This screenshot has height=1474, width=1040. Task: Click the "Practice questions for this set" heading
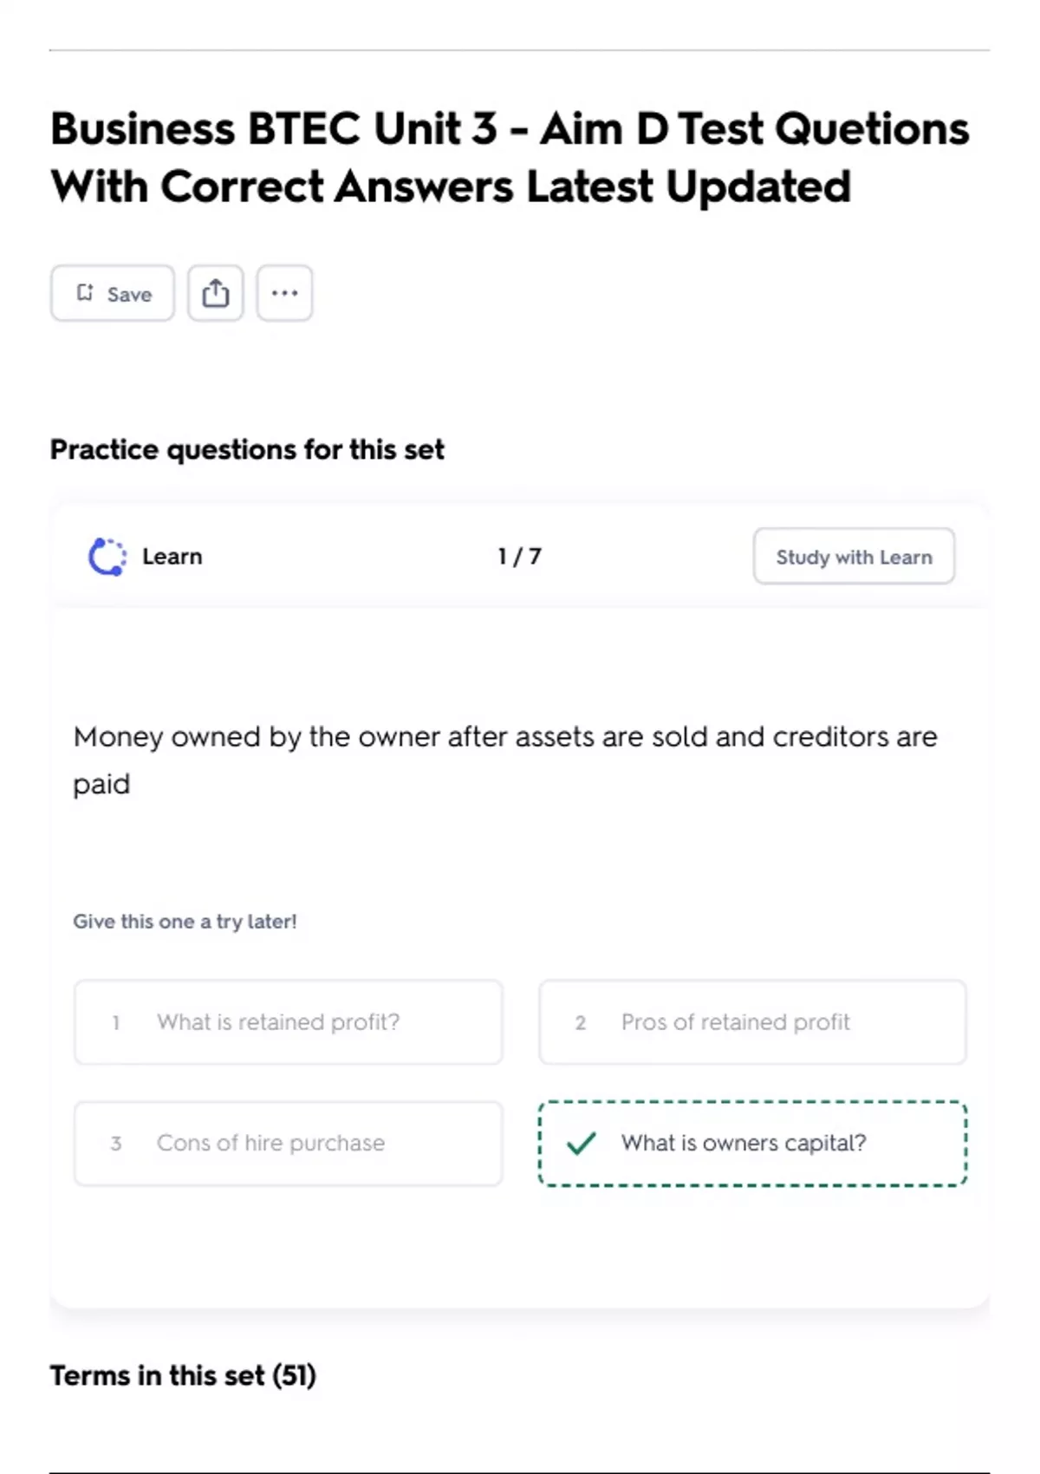(x=247, y=449)
